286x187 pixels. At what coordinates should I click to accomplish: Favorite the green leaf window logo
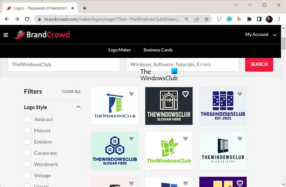(x=185, y=139)
